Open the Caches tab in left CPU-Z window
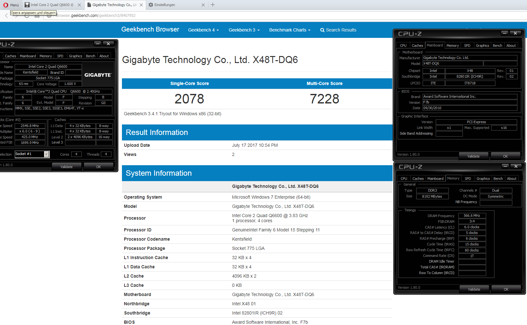The width and height of the screenshot is (527, 325). click(x=10, y=56)
